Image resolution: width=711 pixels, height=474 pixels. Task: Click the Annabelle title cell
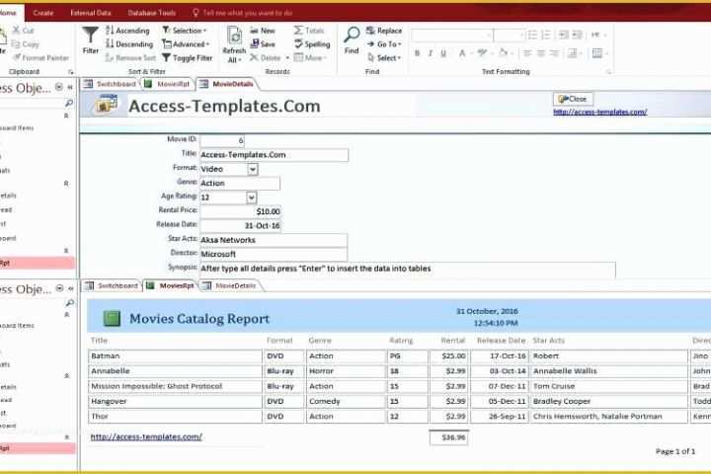click(175, 371)
